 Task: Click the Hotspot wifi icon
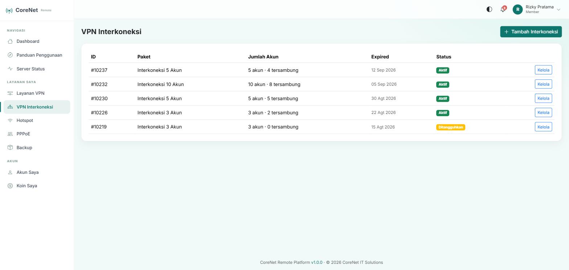[x=10, y=120]
